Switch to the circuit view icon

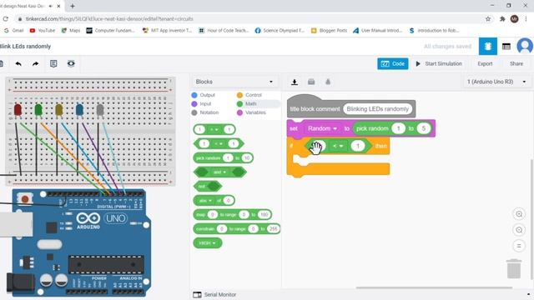[x=487, y=47]
